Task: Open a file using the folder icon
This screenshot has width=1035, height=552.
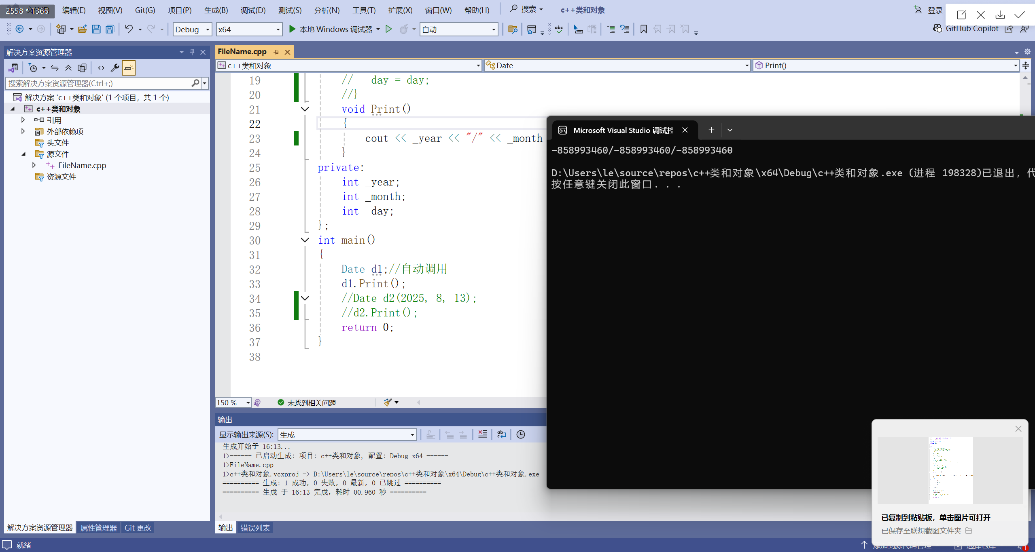Action: 83,29
